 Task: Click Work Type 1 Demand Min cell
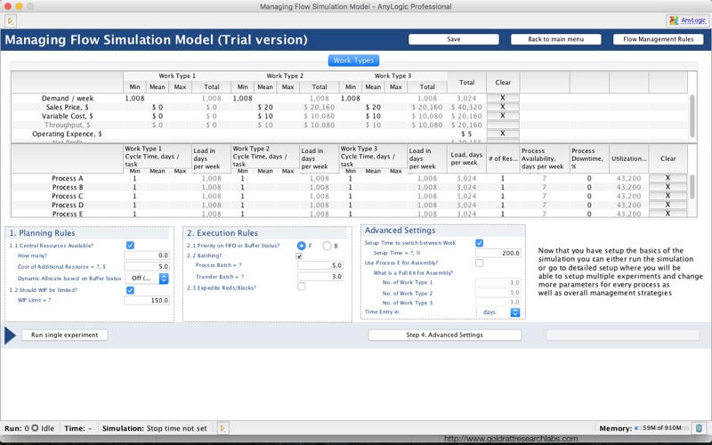(134, 98)
